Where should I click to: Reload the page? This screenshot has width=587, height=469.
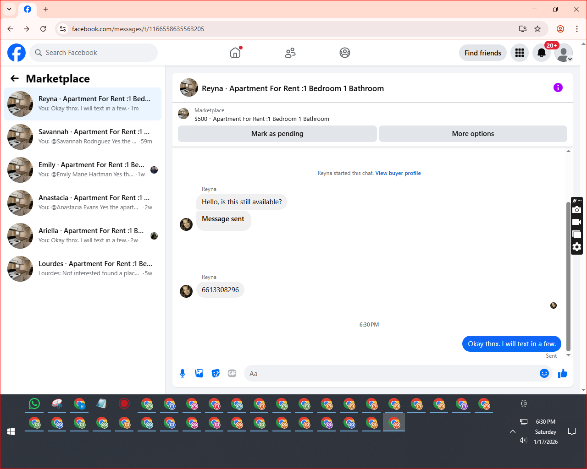tap(43, 29)
